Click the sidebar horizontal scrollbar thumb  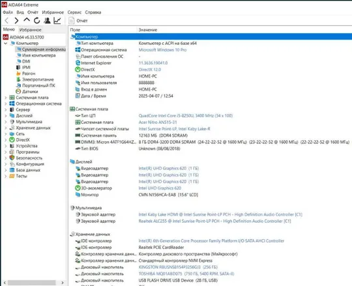click(x=32, y=283)
